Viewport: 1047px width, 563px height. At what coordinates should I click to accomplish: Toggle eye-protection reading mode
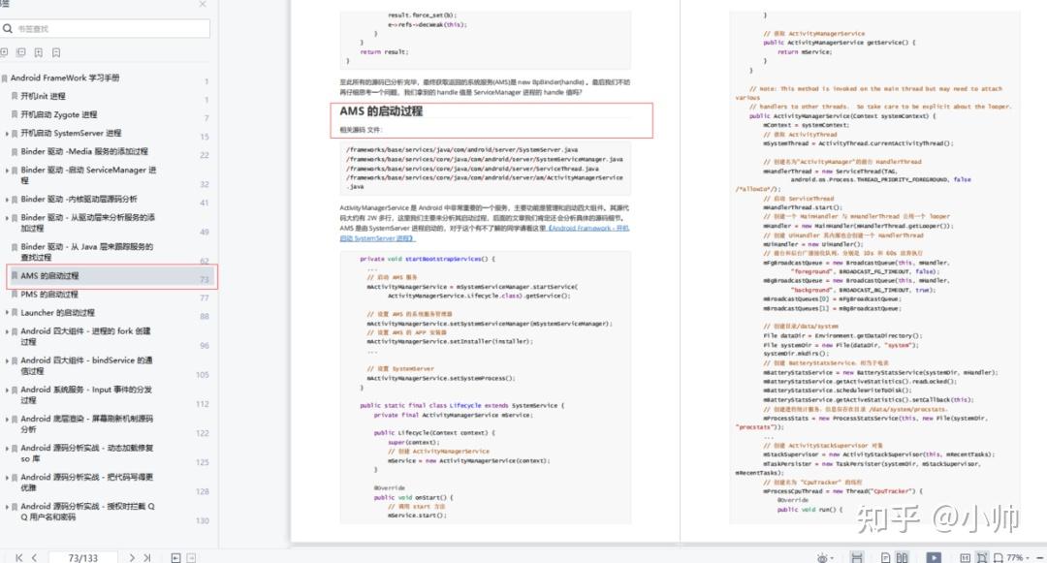coord(823,555)
